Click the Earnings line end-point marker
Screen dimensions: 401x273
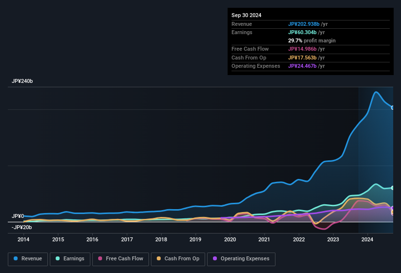393,188
